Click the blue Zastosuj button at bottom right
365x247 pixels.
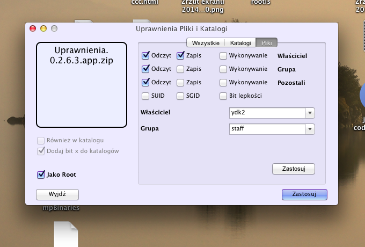[x=304, y=194]
